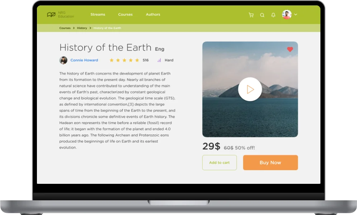Screen dimensions: 357x215
Task: Click the first rating star
Action: pos(111,60)
